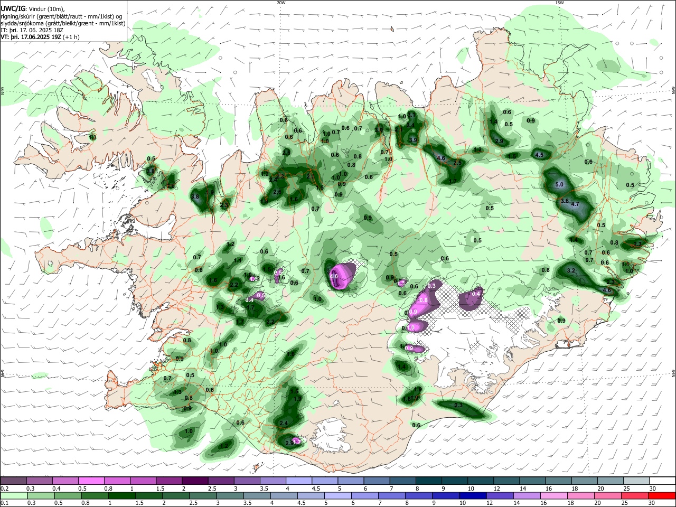Select the 'VT: þri. 17.06.2025 19Z (+1 h)' line
Viewport: 676px width, 507px height.
(40, 37)
